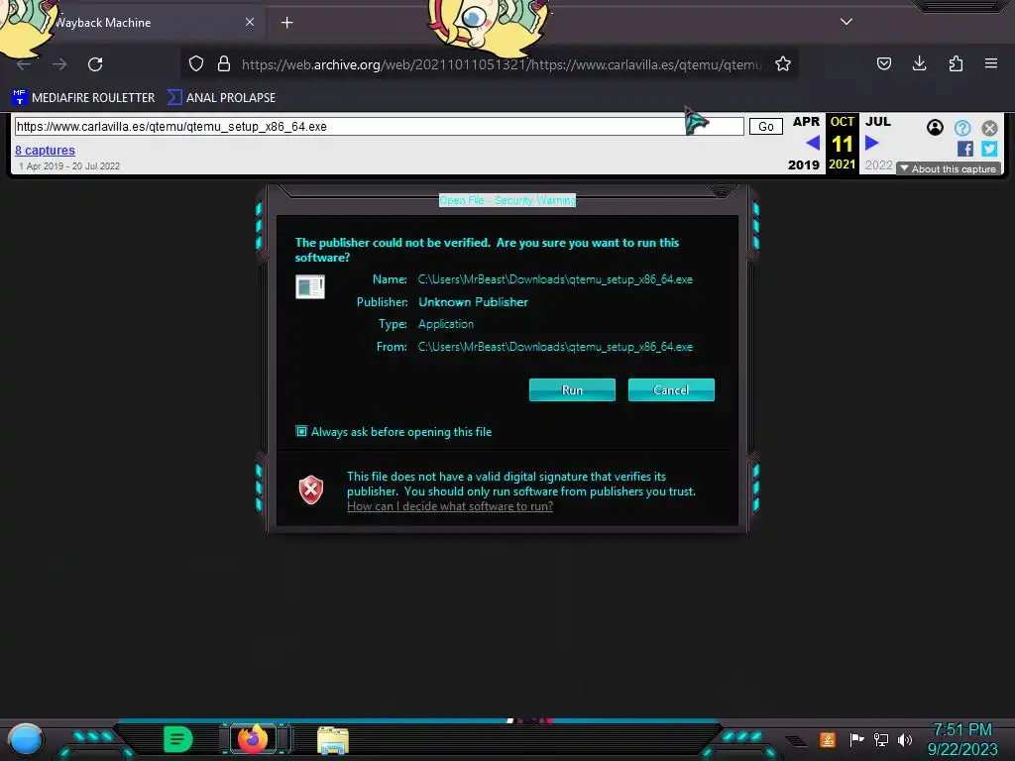The image size is (1015, 761).
Task: Open the MEDIAFIRE ROULETTER bookmark
Action: click(83, 98)
